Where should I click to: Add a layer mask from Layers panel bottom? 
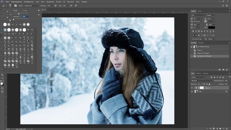click(x=214, y=129)
